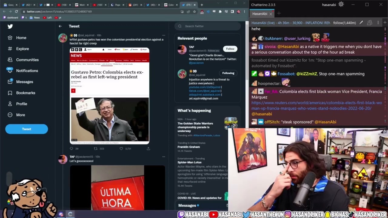
Task: Click browser Forward button
Action: click(10, 12)
